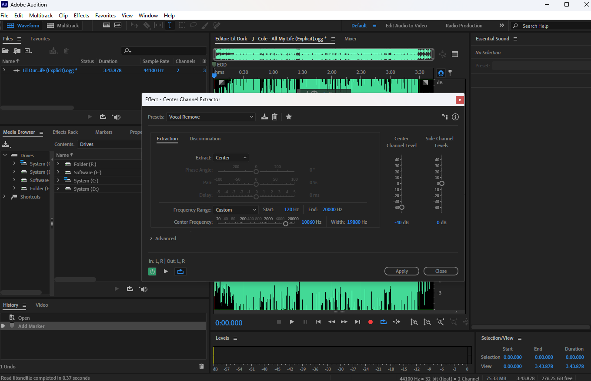591x381 pixels.
Task: Move playhead to previous marker
Action: coord(318,322)
